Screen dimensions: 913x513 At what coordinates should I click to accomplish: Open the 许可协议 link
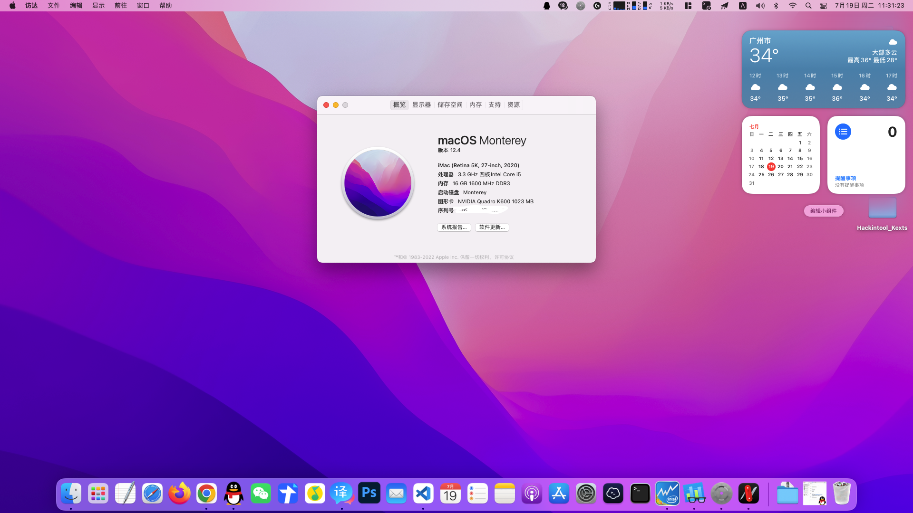tap(504, 257)
